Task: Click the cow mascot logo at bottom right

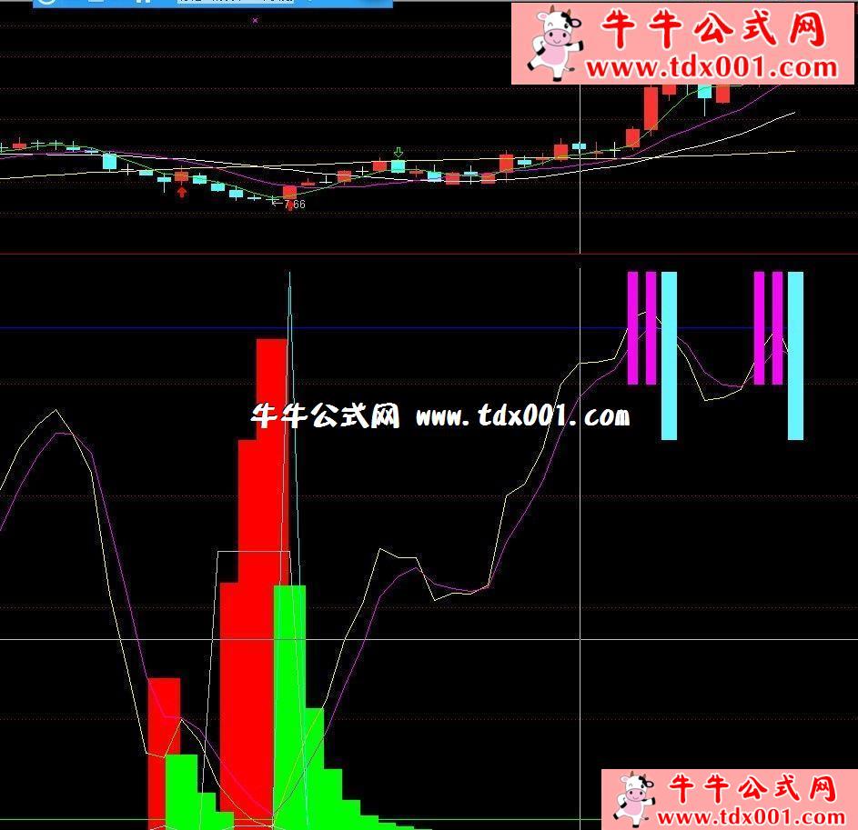Action: tap(633, 798)
